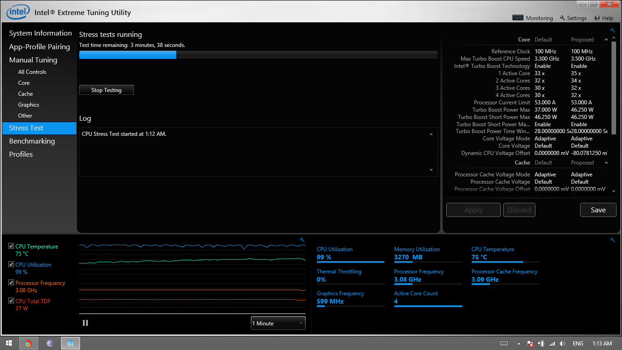
Task: Click proposed 1 Active Core 35 x
Action: (x=576, y=73)
